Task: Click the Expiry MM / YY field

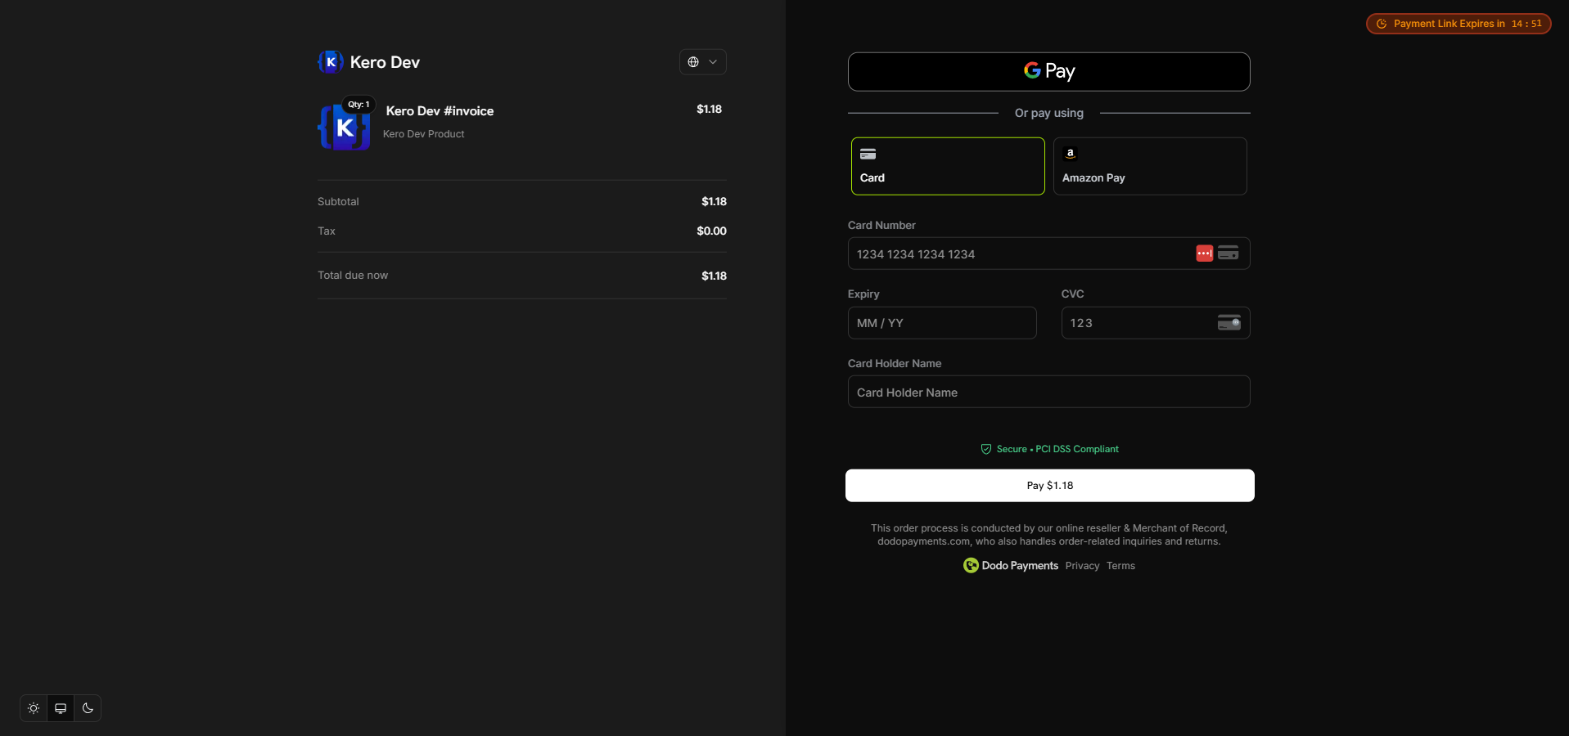Action: coord(941,323)
